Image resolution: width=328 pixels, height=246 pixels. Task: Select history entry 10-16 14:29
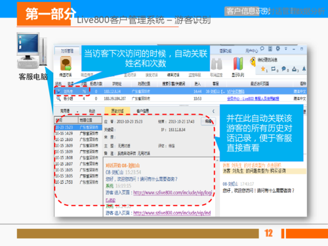pos(78,133)
